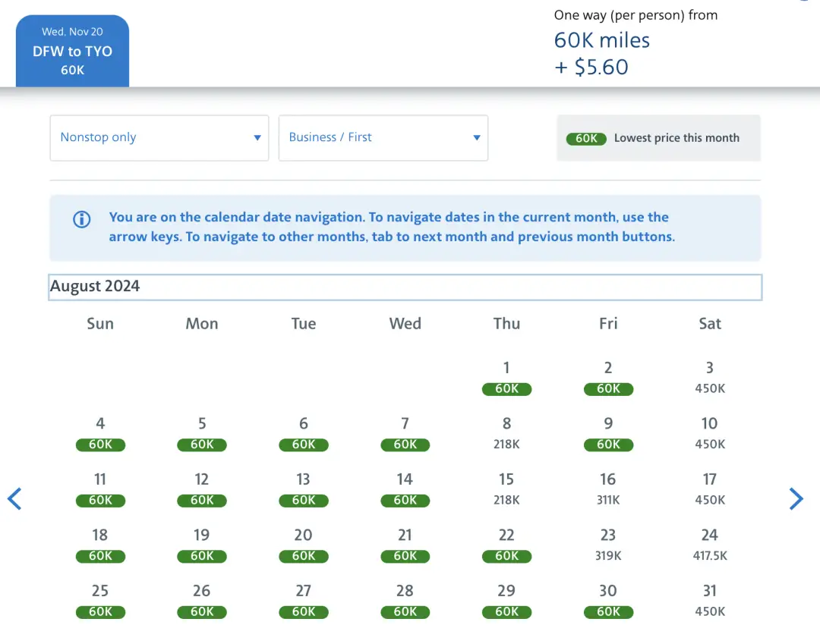Choose August 23 for 319K miles
The image size is (820, 644).
pyautogui.click(x=608, y=545)
